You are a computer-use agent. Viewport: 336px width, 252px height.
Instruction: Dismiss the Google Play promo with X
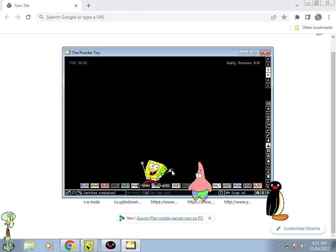(210, 218)
